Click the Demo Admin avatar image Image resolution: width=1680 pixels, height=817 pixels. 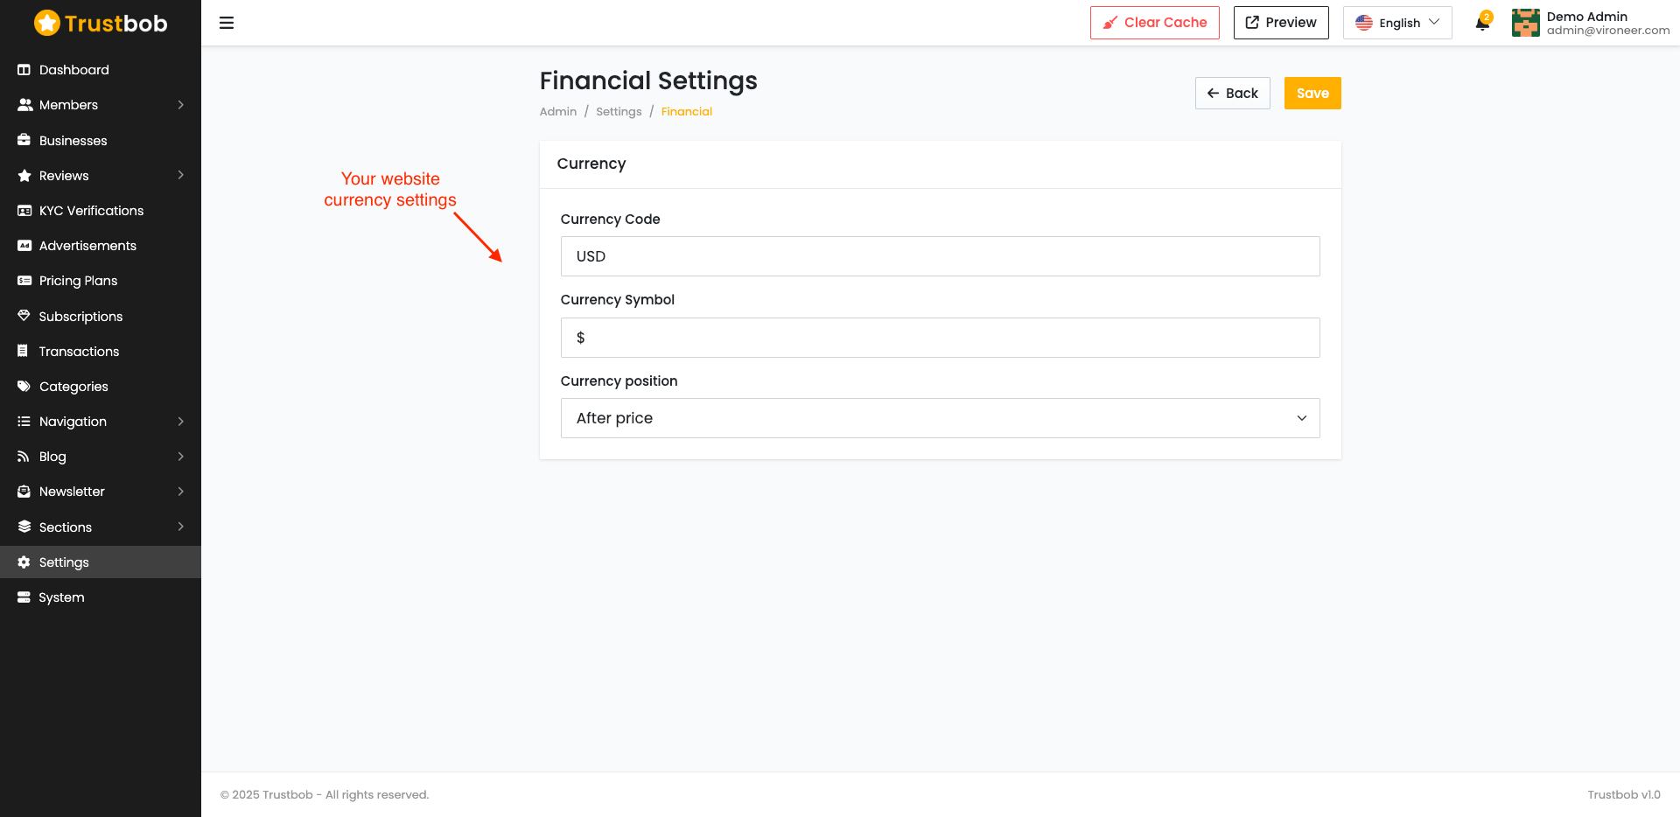click(1525, 23)
